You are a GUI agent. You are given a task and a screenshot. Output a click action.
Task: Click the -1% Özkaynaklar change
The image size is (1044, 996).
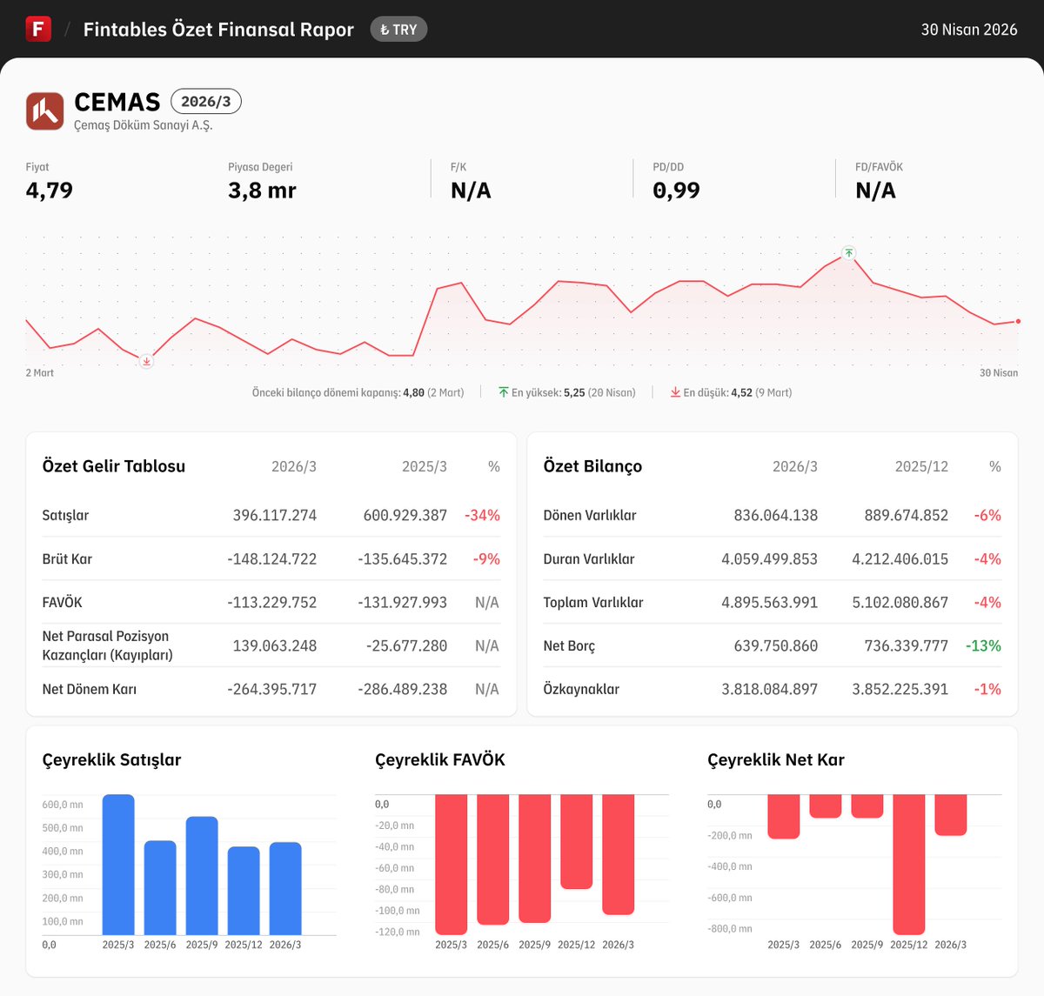(987, 689)
